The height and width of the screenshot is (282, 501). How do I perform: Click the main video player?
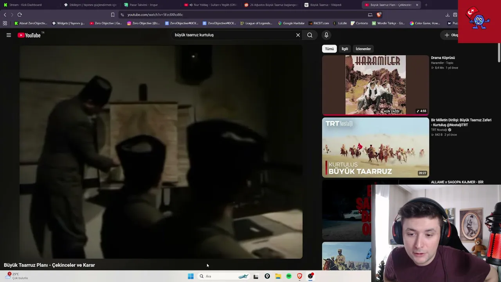click(x=161, y=152)
